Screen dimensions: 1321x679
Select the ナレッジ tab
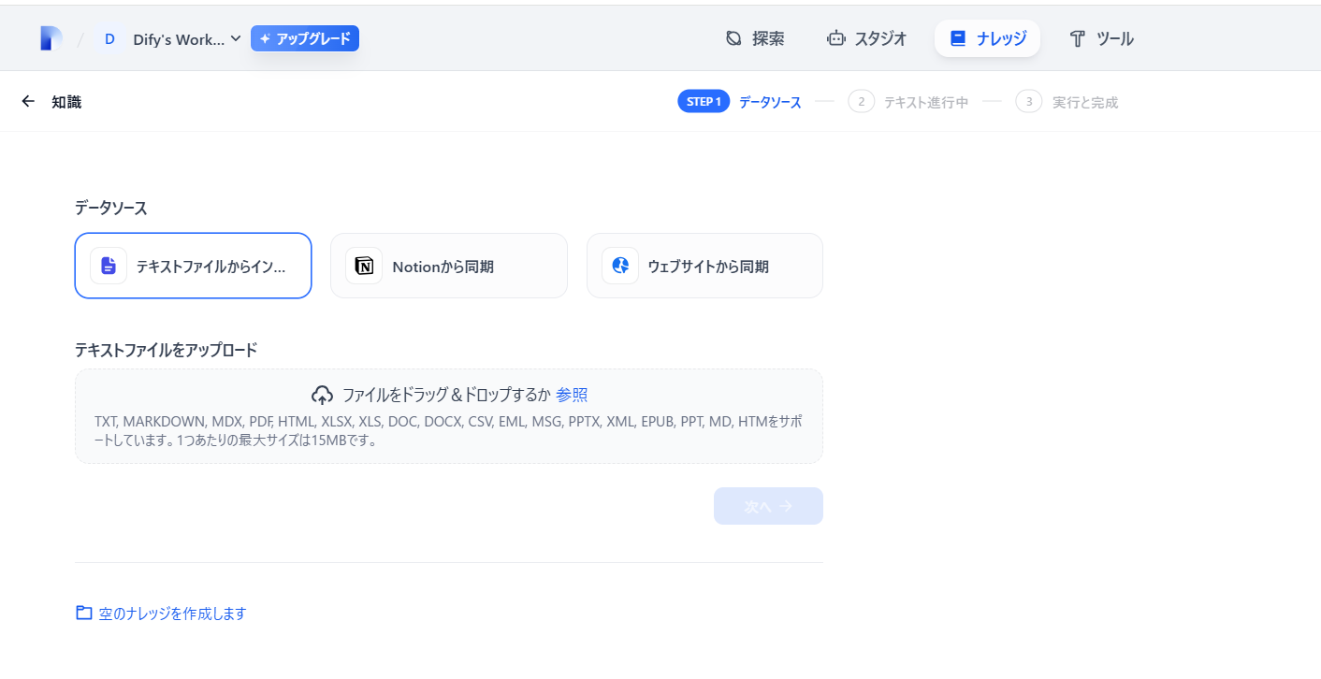(x=987, y=38)
